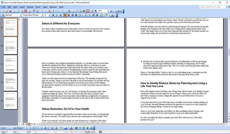Toggle TRK track changes in status bar
Image resolution: width=230 pixels, height=134 pixels.
pyautogui.click(x=71, y=132)
